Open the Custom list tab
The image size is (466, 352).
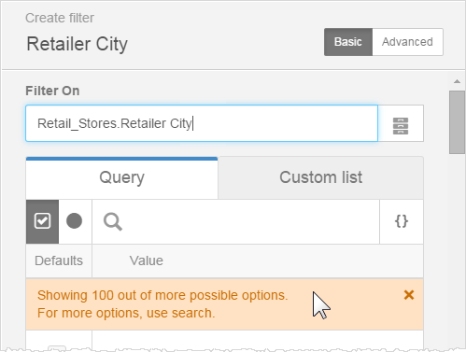coord(320,177)
